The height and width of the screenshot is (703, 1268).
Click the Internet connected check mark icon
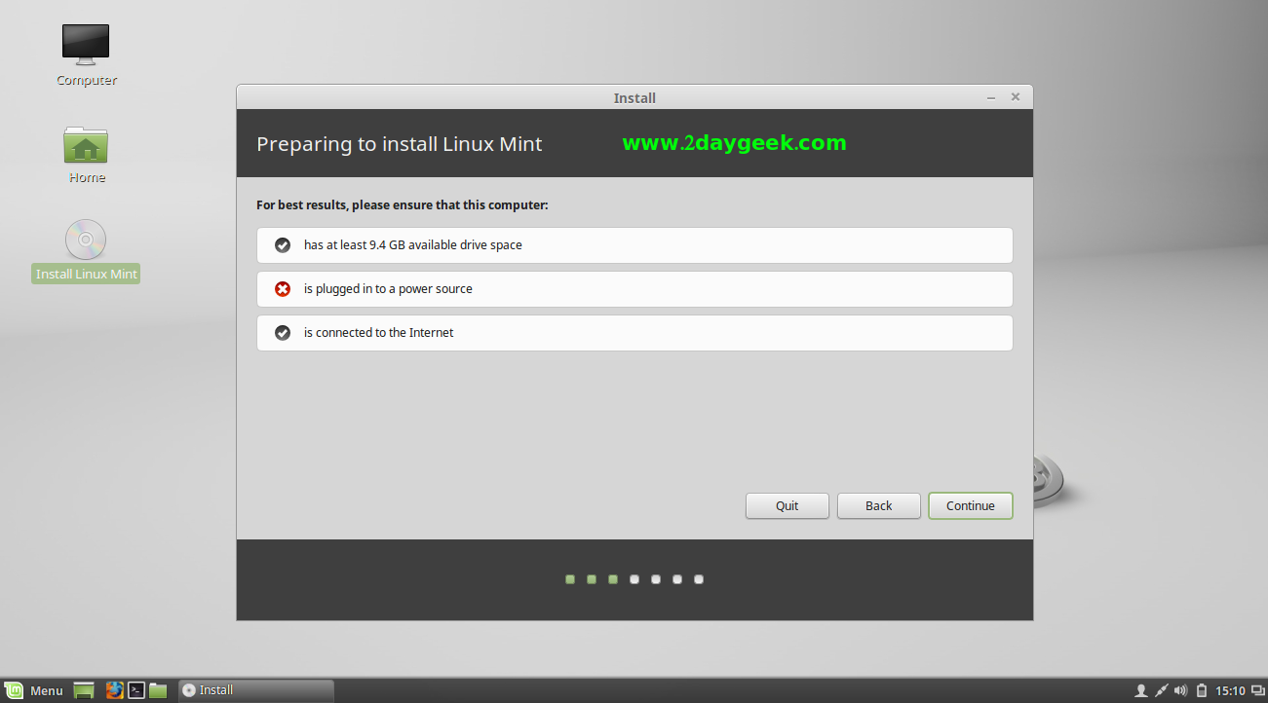(283, 333)
